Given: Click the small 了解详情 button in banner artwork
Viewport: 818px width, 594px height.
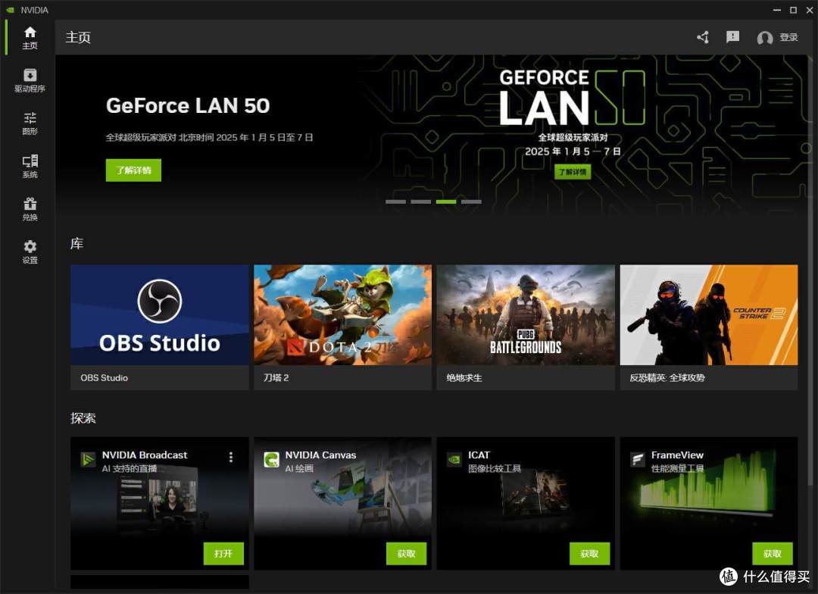Looking at the screenshot, I should coord(573,172).
